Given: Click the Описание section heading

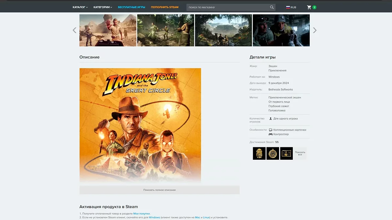Looking at the screenshot, I should (90, 57).
